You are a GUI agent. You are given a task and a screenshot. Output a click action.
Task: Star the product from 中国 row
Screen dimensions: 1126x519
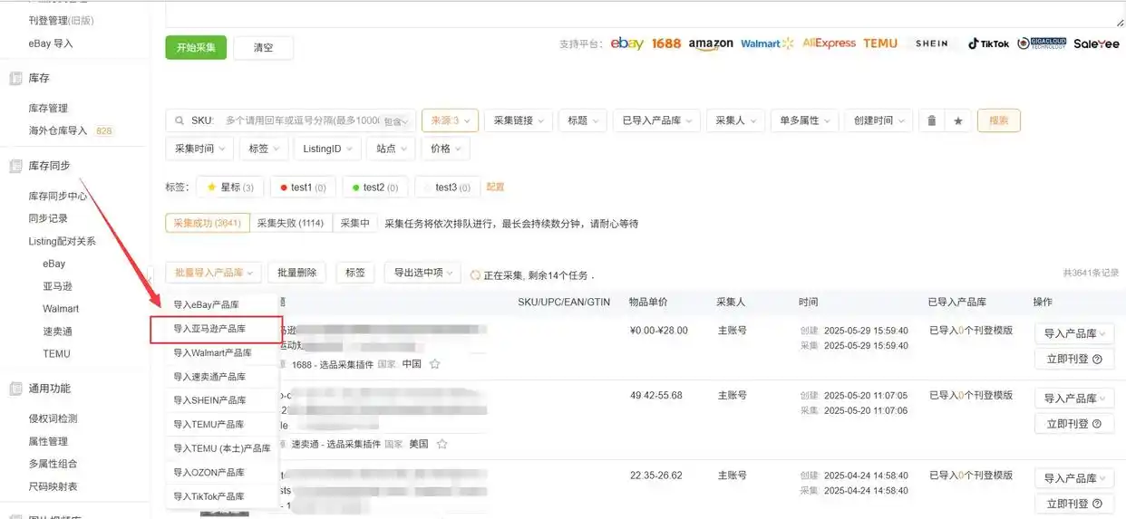click(x=434, y=364)
